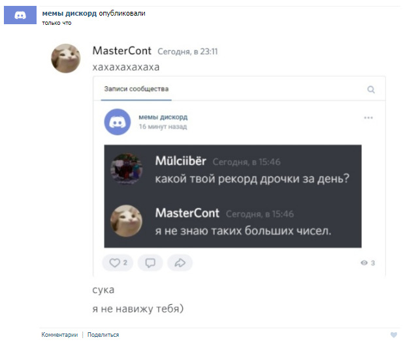The height and width of the screenshot is (344, 403).
Task: Toggle the heart like button showing 2
Action: click(118, 263)
